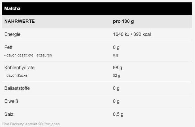
Task: Click the 0 g value for gesättigte Fettsäuren
Action: coord(116,55)
